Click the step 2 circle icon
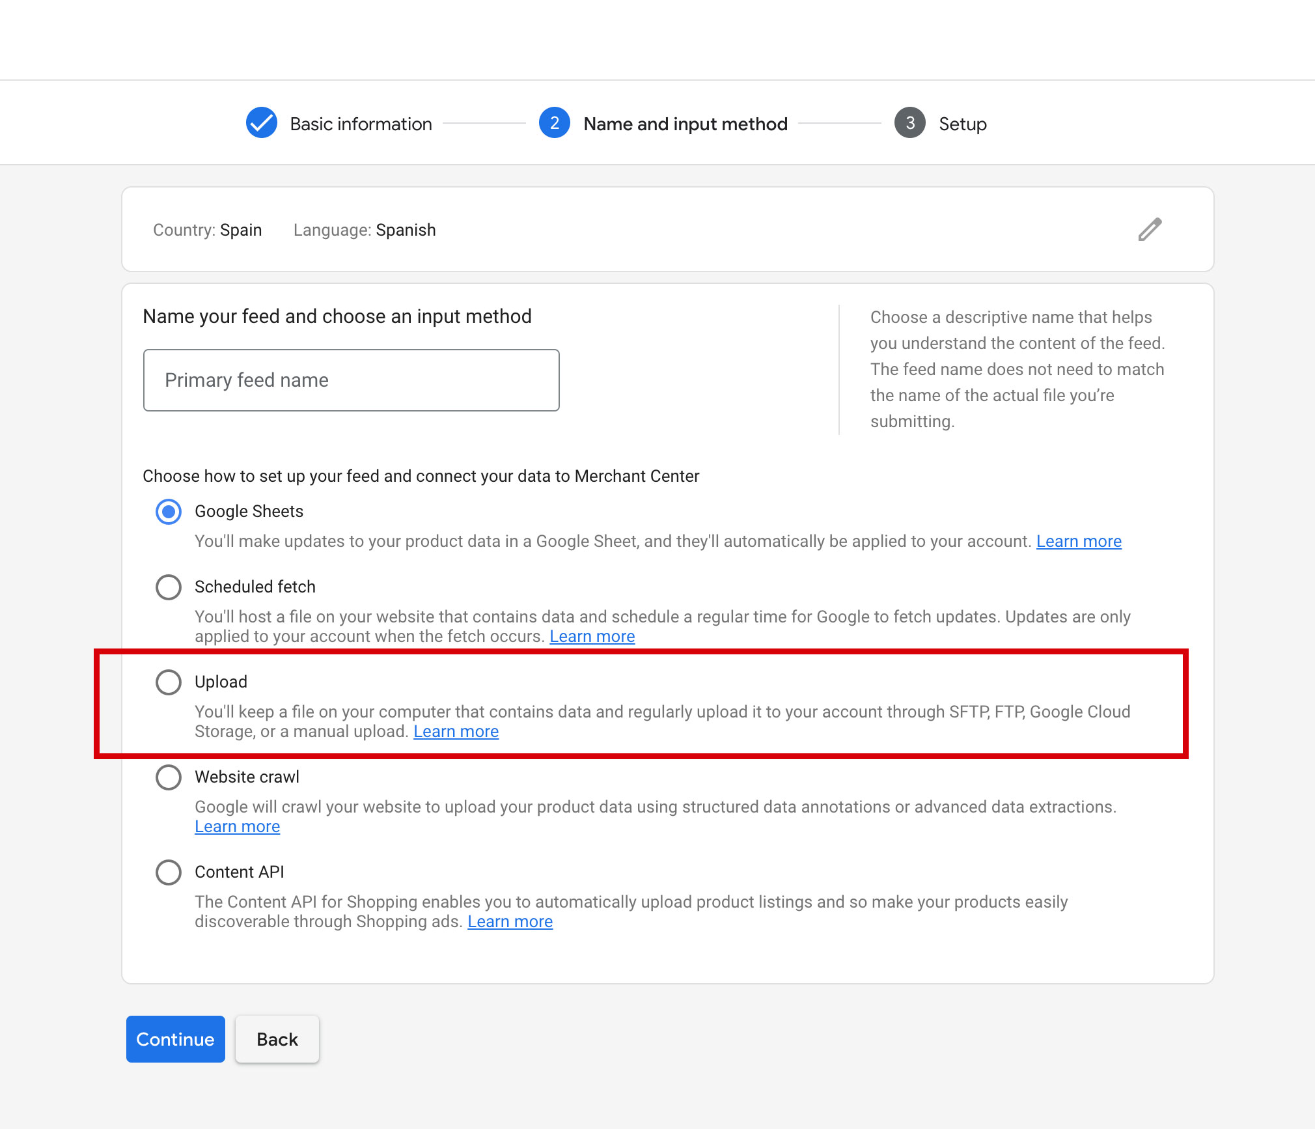 tap(555, 123)
